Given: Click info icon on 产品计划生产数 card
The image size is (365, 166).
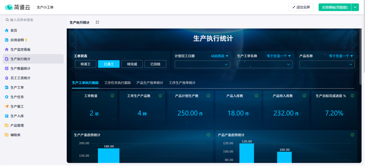Looking at the screenshot, I should pos(208,96).
